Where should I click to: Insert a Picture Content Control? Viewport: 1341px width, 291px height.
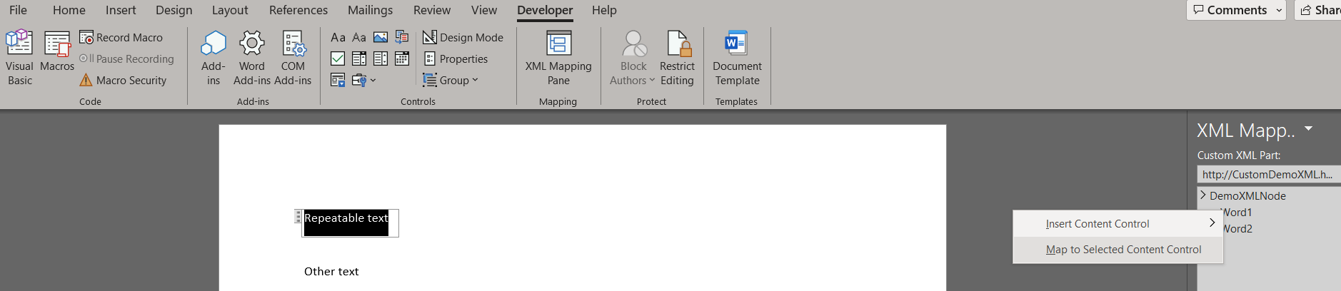coord(381,37)
